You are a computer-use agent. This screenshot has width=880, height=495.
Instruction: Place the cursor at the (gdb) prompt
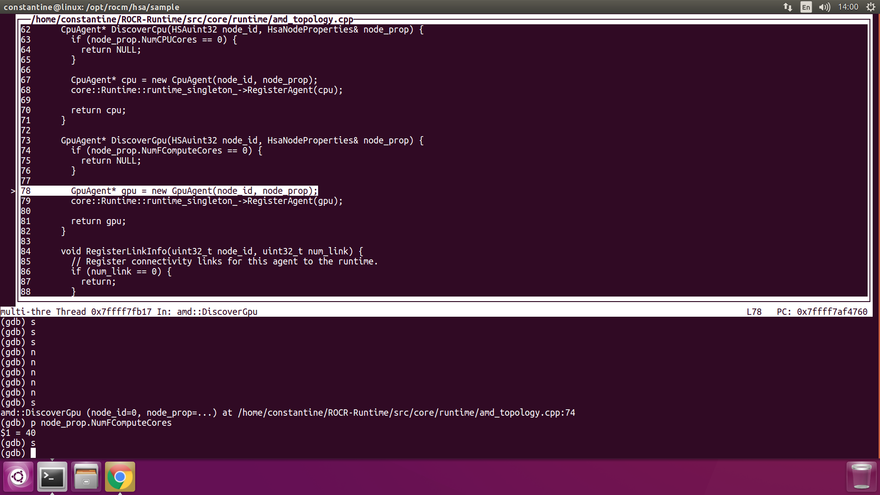point(33,453)
